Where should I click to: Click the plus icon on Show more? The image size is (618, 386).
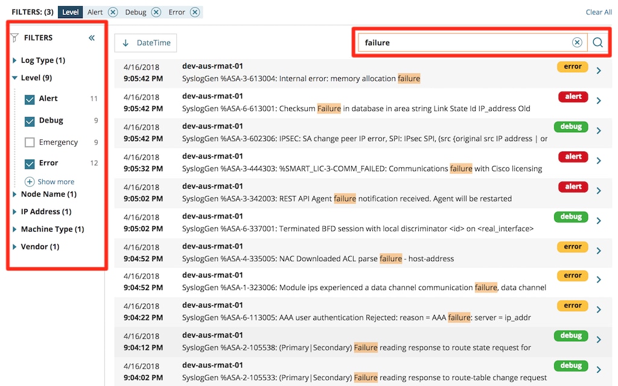[x=30, y=182]
